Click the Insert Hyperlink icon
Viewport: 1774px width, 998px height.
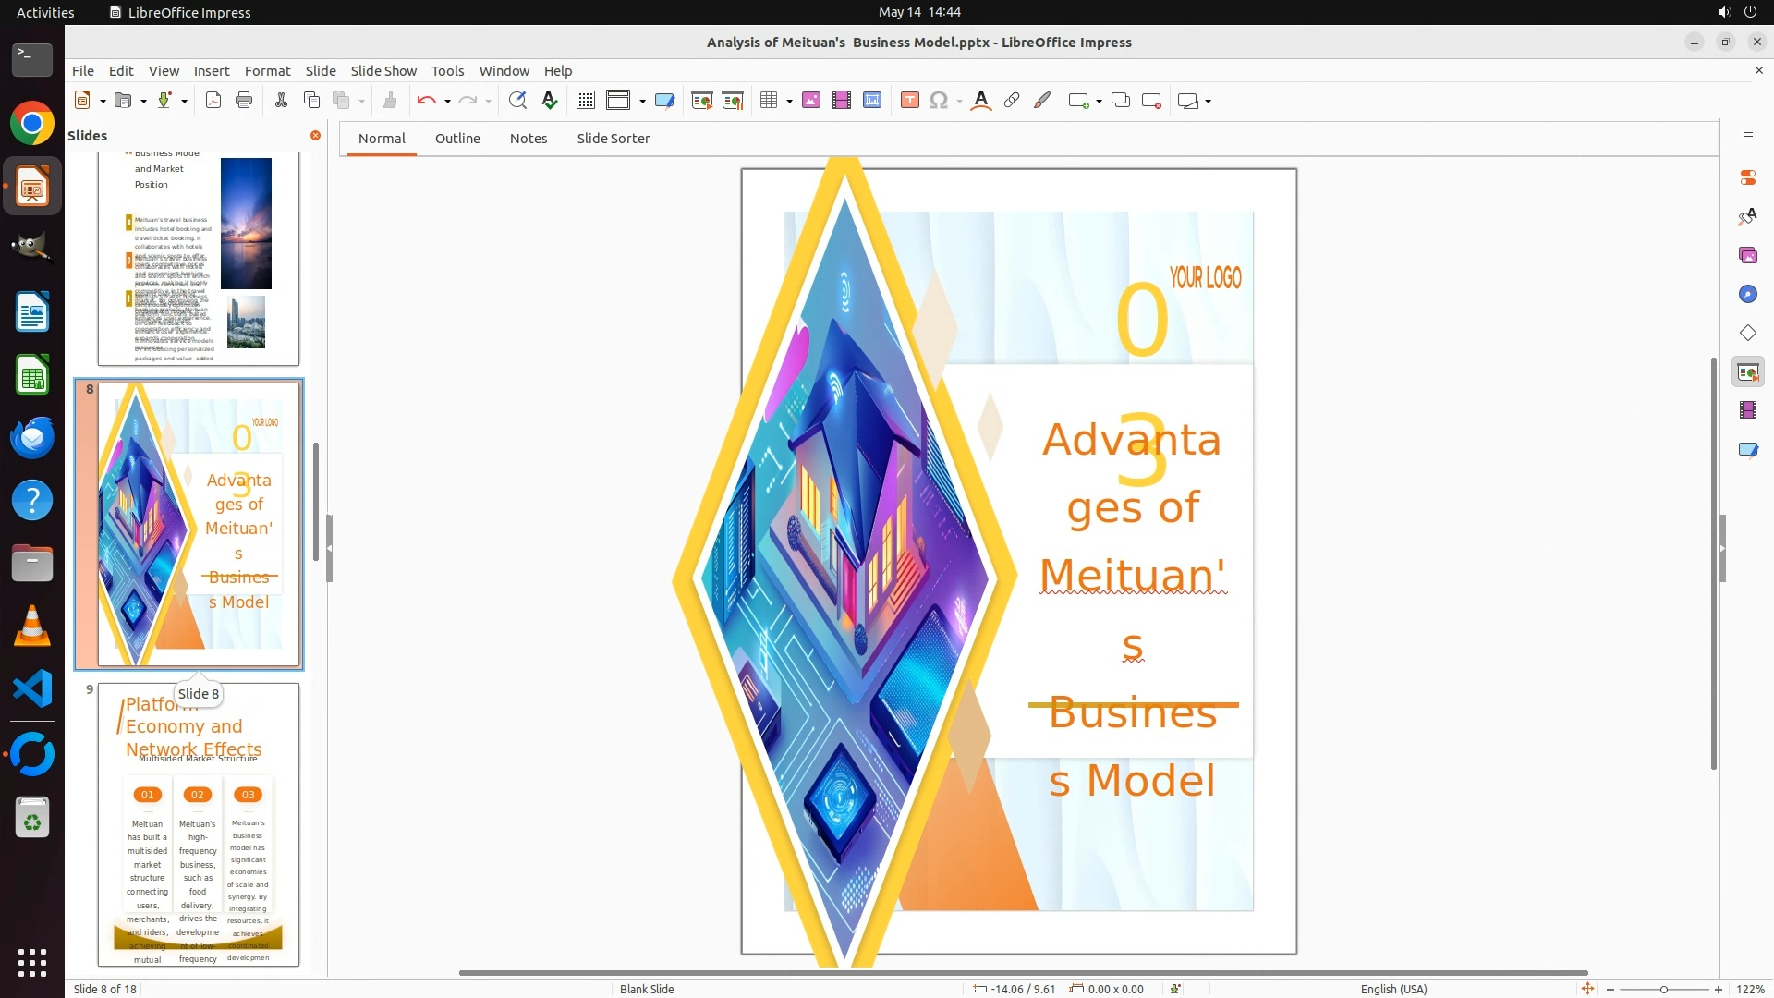tap(1012, 101)
